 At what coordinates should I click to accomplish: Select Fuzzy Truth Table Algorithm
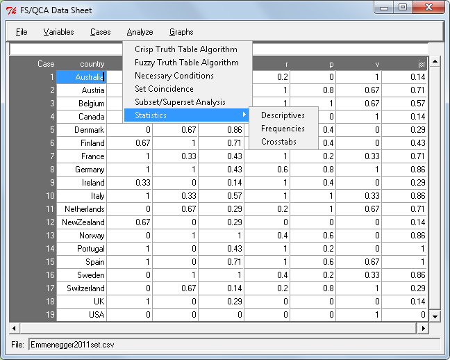pyautogui.click(x=186, y=63)
